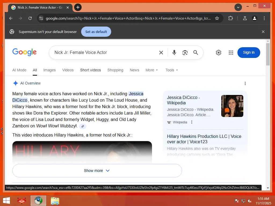The height and width of the screenshot is (206, 275).
Task: Open the Windows Start button
Action: 6,201
